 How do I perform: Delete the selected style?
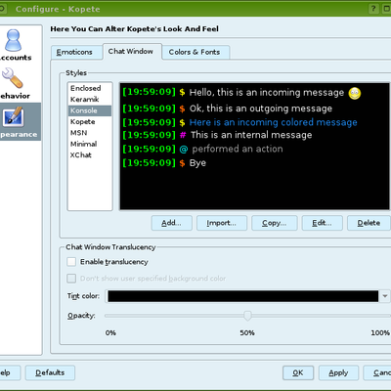coord(369,223)
